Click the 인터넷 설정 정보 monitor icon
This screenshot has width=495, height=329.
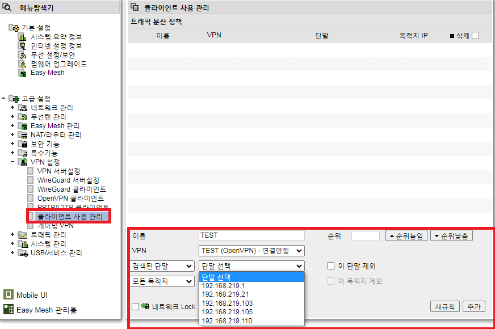[x=22, y=46]
